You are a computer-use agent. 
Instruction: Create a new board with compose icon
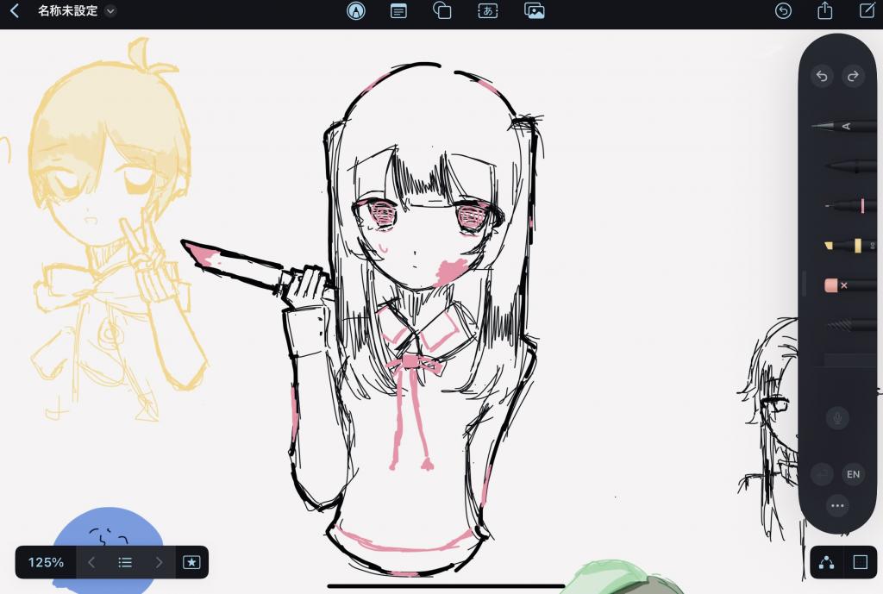click(x=867, y=11)
